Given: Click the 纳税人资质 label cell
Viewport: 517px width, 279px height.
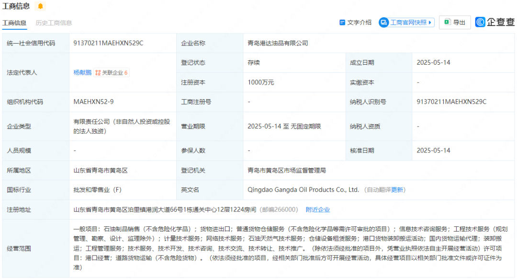Looking at the screenshot, I should [x=379, y=127].
